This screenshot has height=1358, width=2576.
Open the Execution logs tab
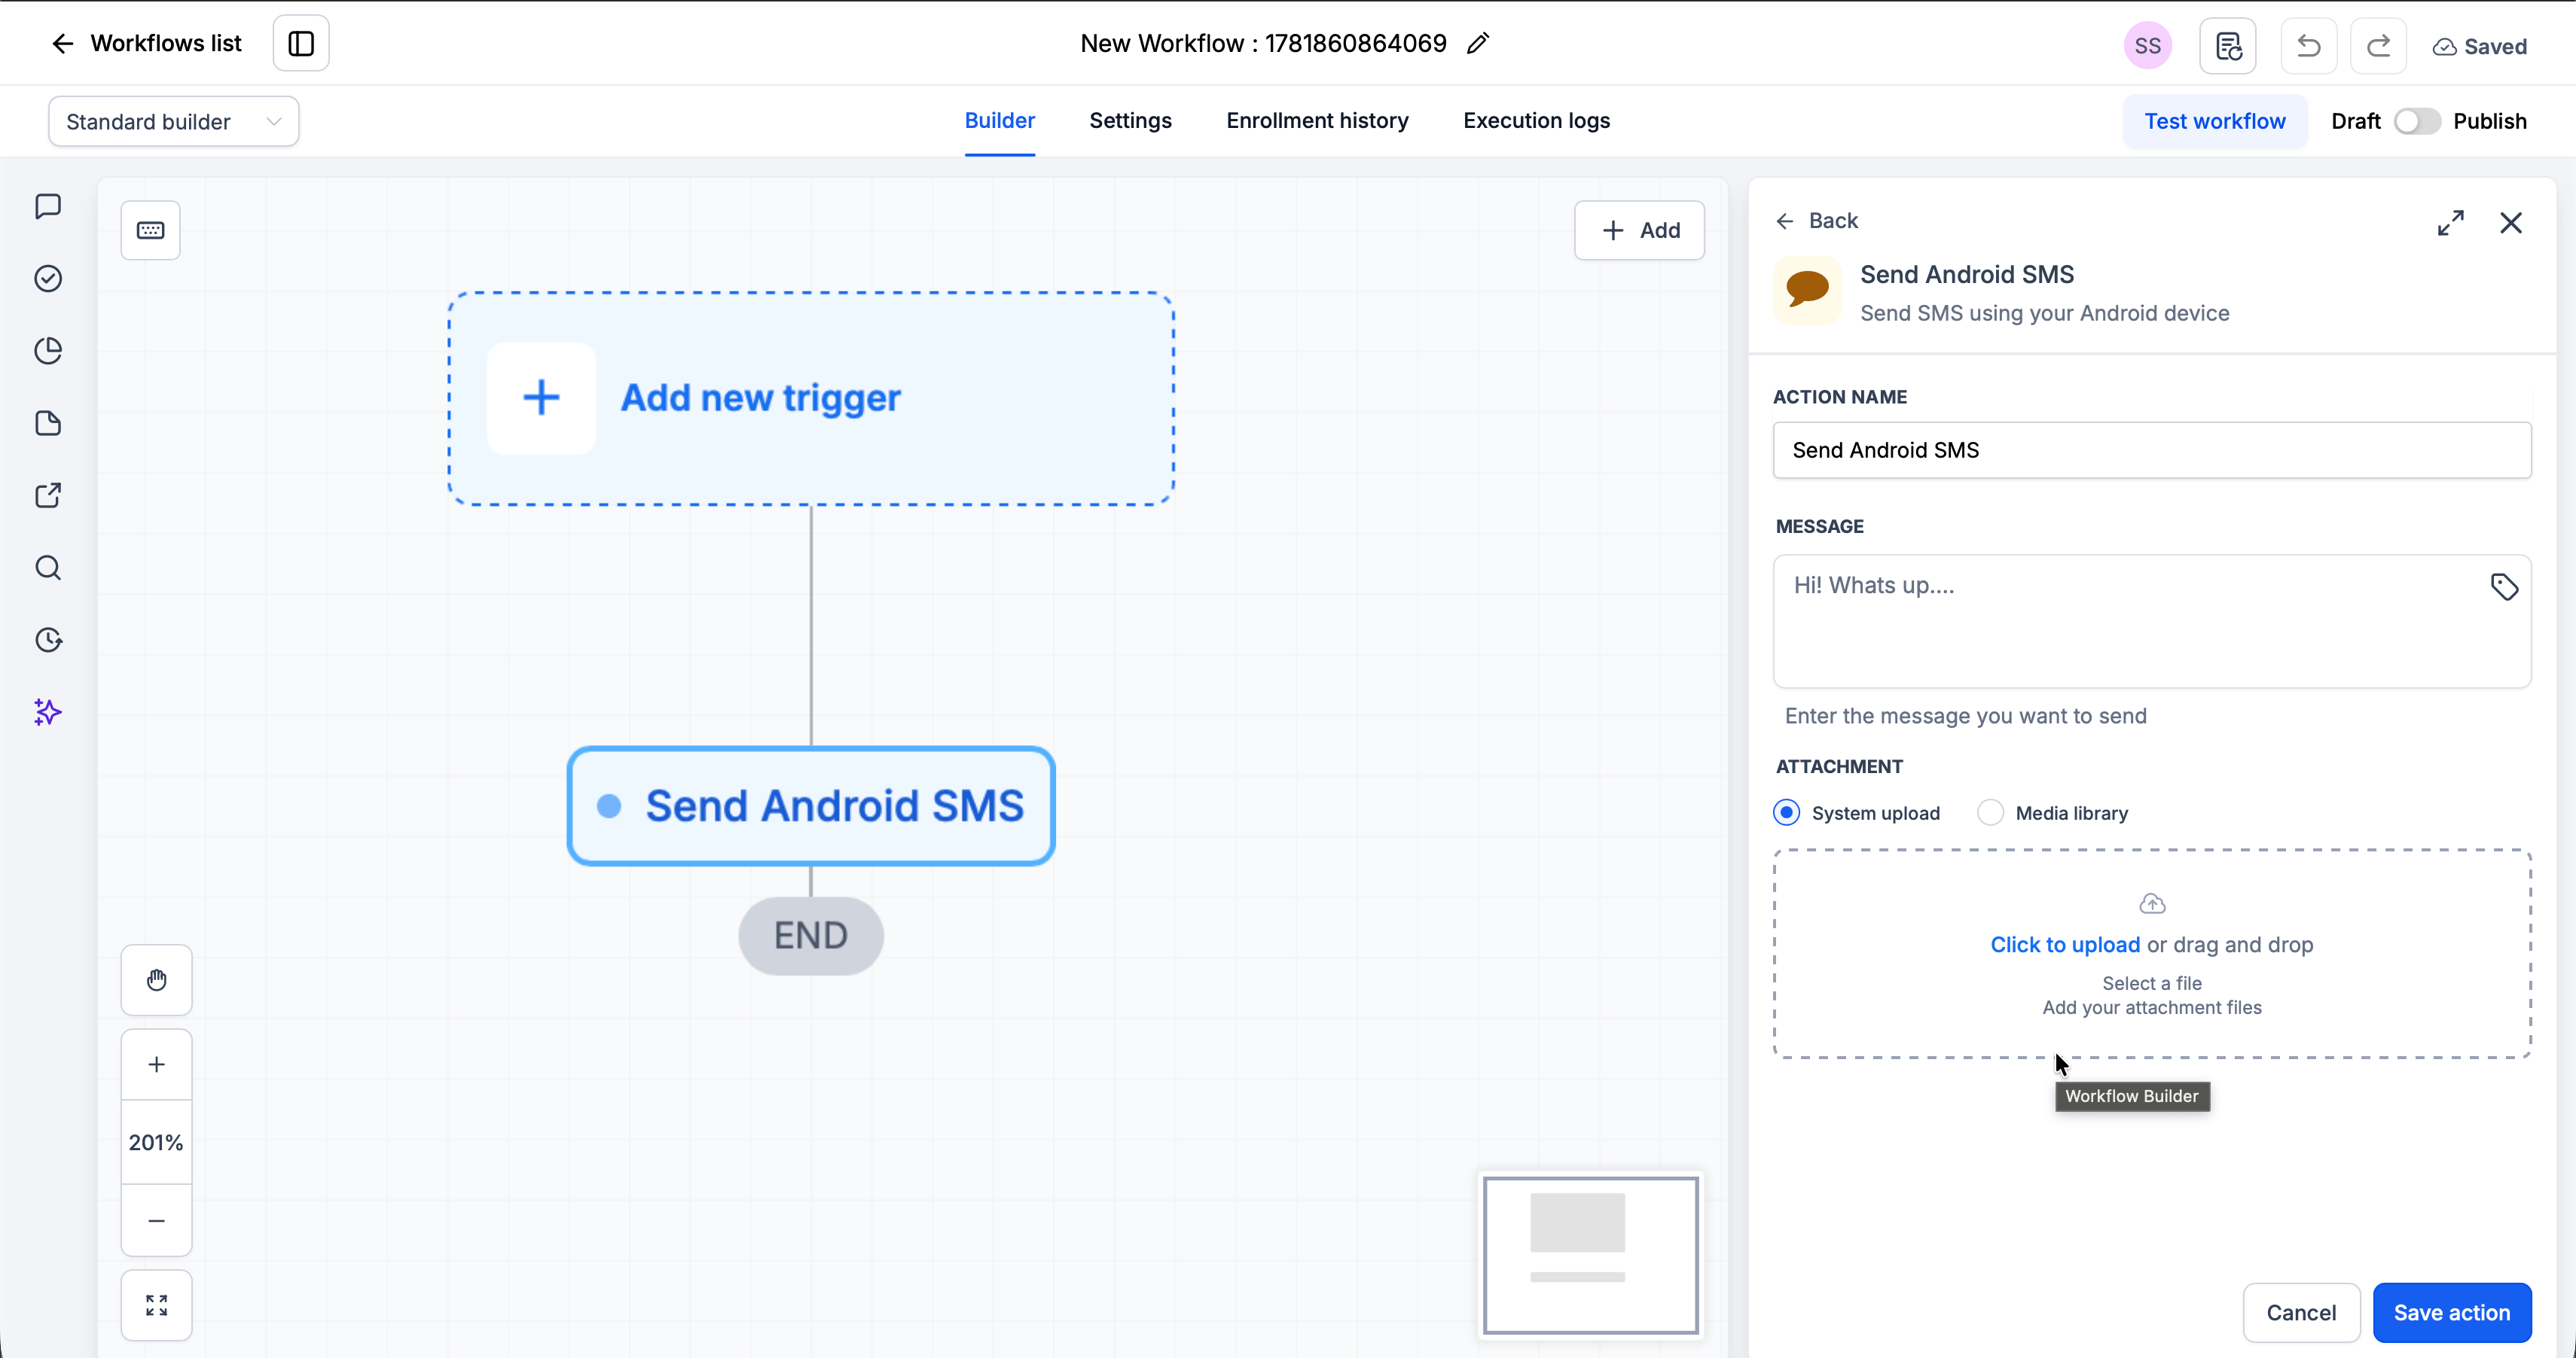pos(1536,121)
